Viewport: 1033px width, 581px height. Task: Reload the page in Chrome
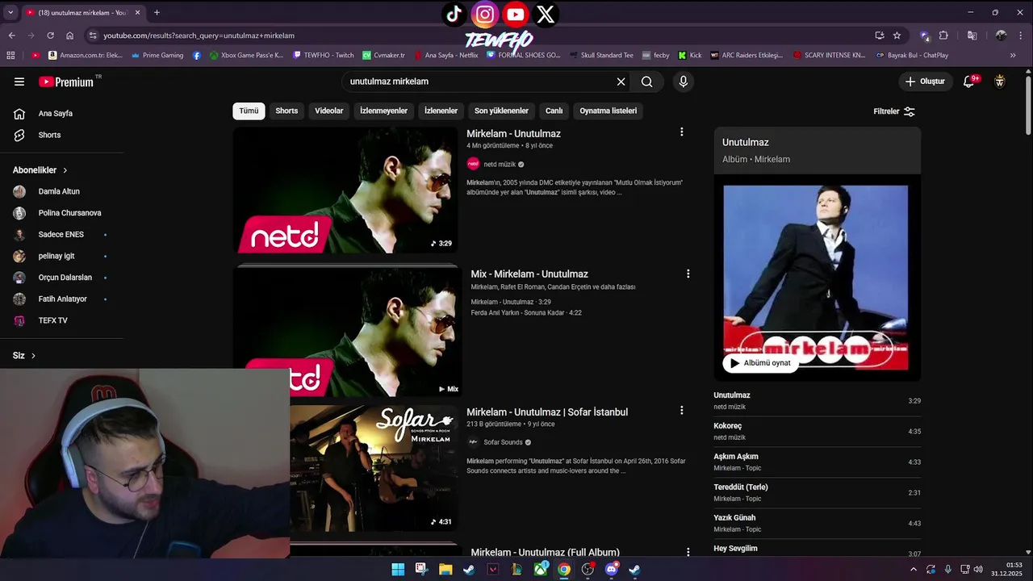pos(50,36)
